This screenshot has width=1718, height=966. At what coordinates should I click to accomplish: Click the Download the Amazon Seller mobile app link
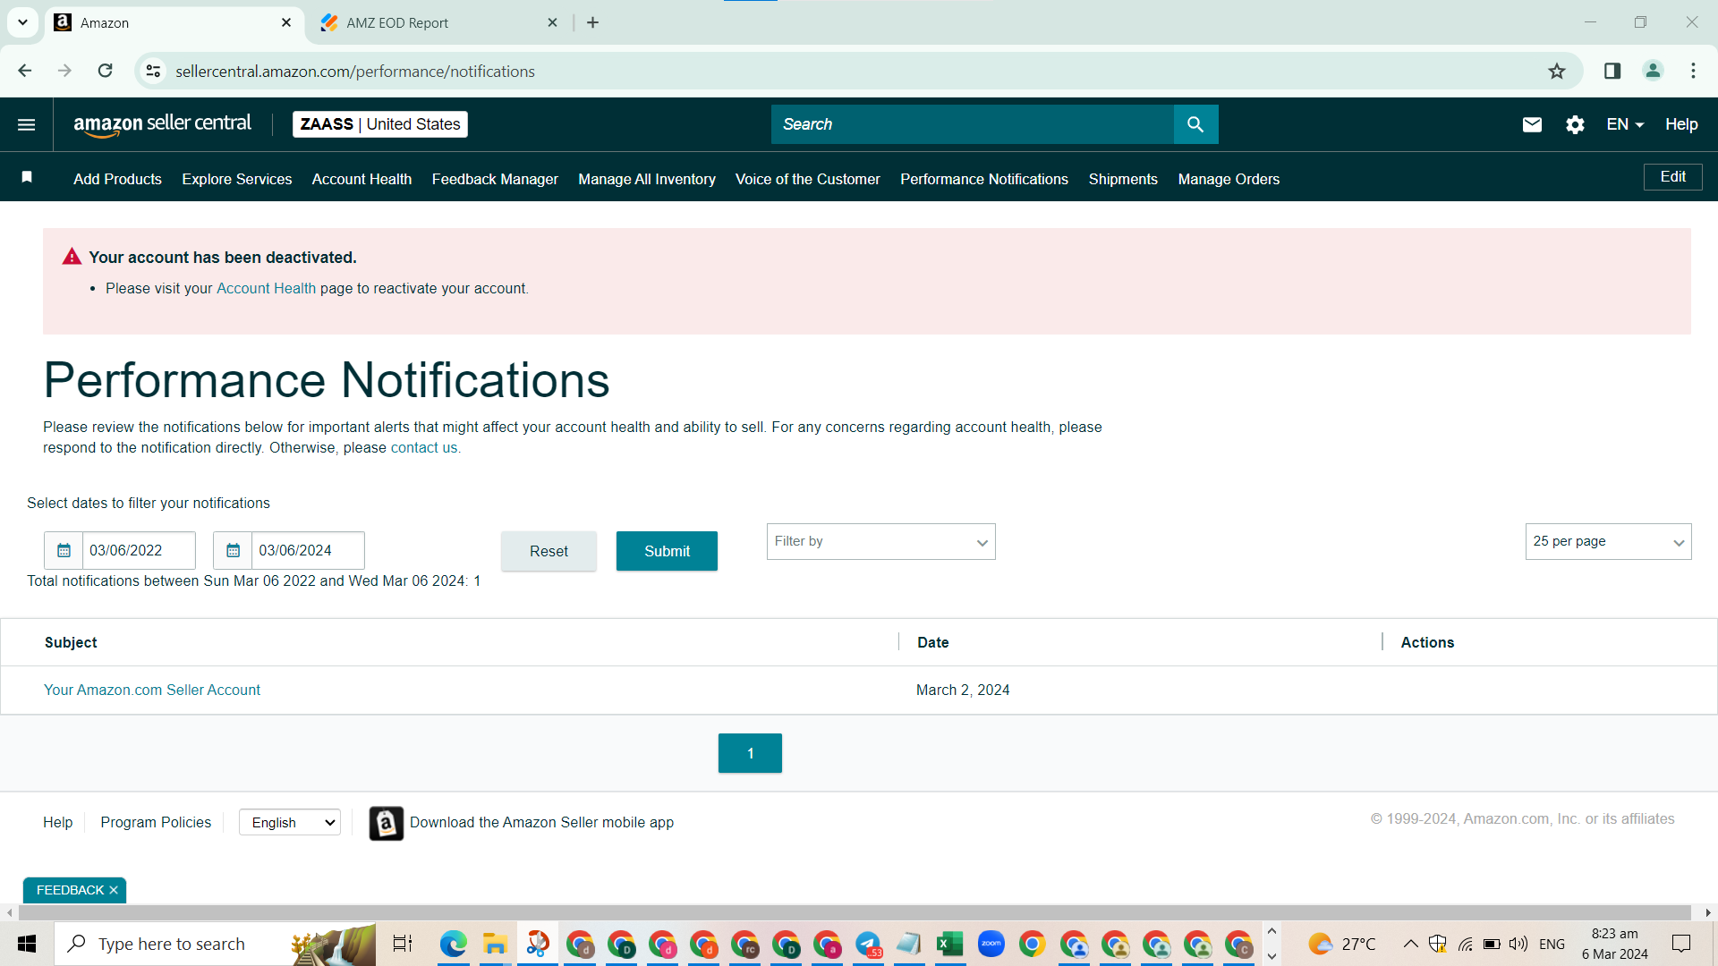click(x=541, y=822)
